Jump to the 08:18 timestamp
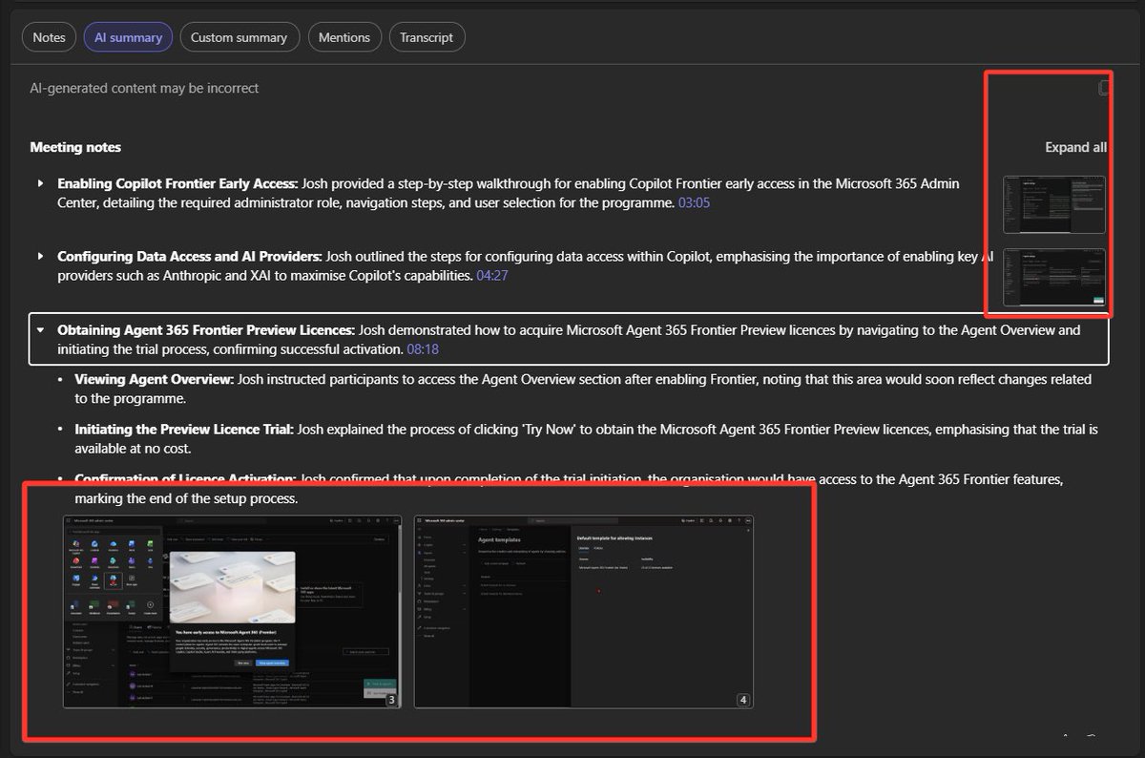Viewport: 1145px width, 758px height. click(423, 349)
